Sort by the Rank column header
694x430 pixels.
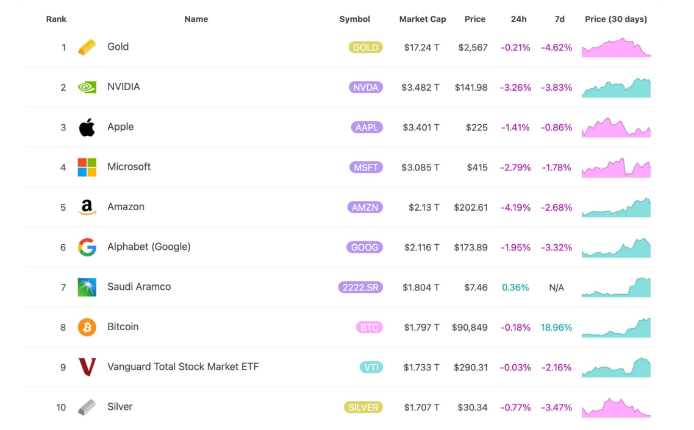pyautogui.click(x=56, y=19)
